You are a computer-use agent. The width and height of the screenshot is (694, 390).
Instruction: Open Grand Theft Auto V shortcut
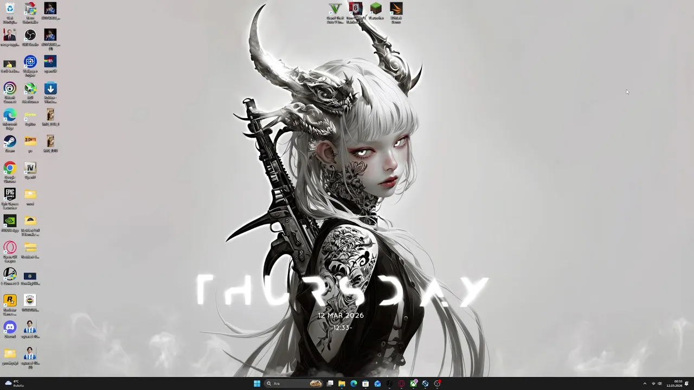click(335, 13)
